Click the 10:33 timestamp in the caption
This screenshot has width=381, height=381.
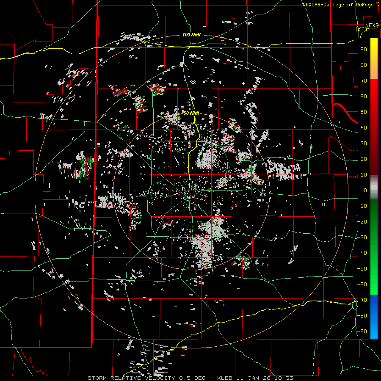pos(284,378)
